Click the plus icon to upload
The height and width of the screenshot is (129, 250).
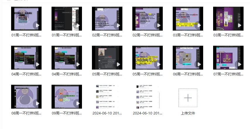coord(188,98)
